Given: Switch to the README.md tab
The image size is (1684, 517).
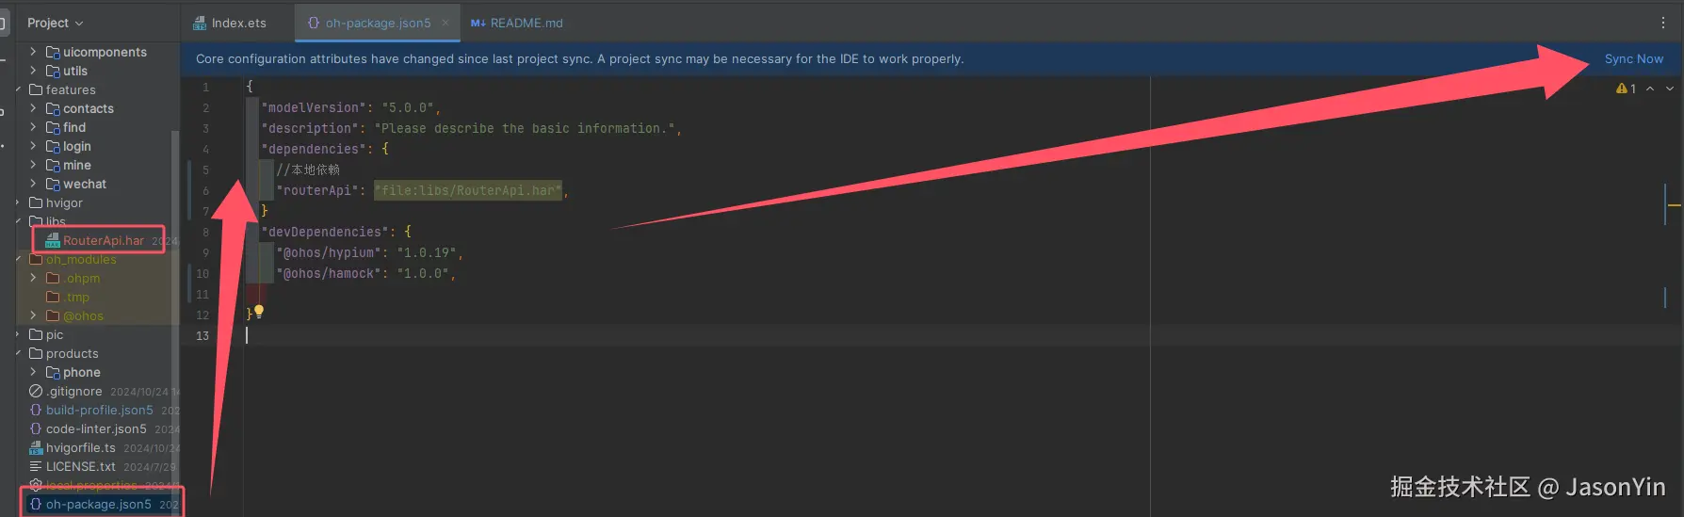Looking at the screenshot, I should (x=517, y=23).
